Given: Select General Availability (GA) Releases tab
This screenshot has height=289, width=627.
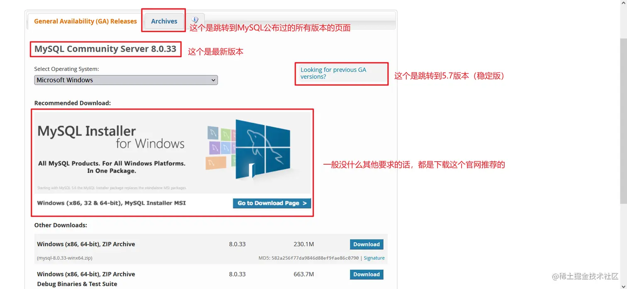Looking at the screenshot, I should click(85, 21).
